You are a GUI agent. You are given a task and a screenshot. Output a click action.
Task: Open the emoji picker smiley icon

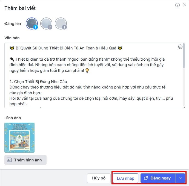[x=180, y=47]
